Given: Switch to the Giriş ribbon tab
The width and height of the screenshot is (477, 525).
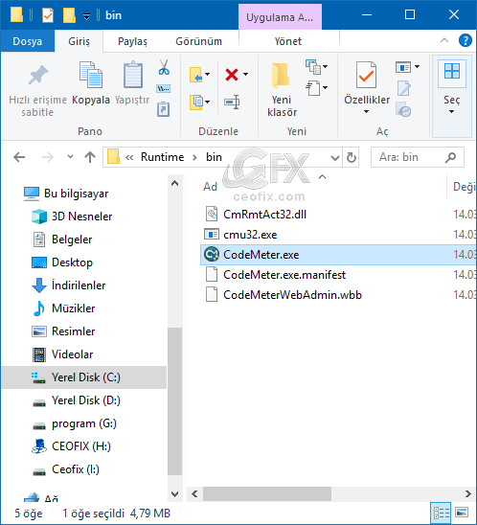Looking at the screenshot, I should pyautogui.click(x=79, y=41).
